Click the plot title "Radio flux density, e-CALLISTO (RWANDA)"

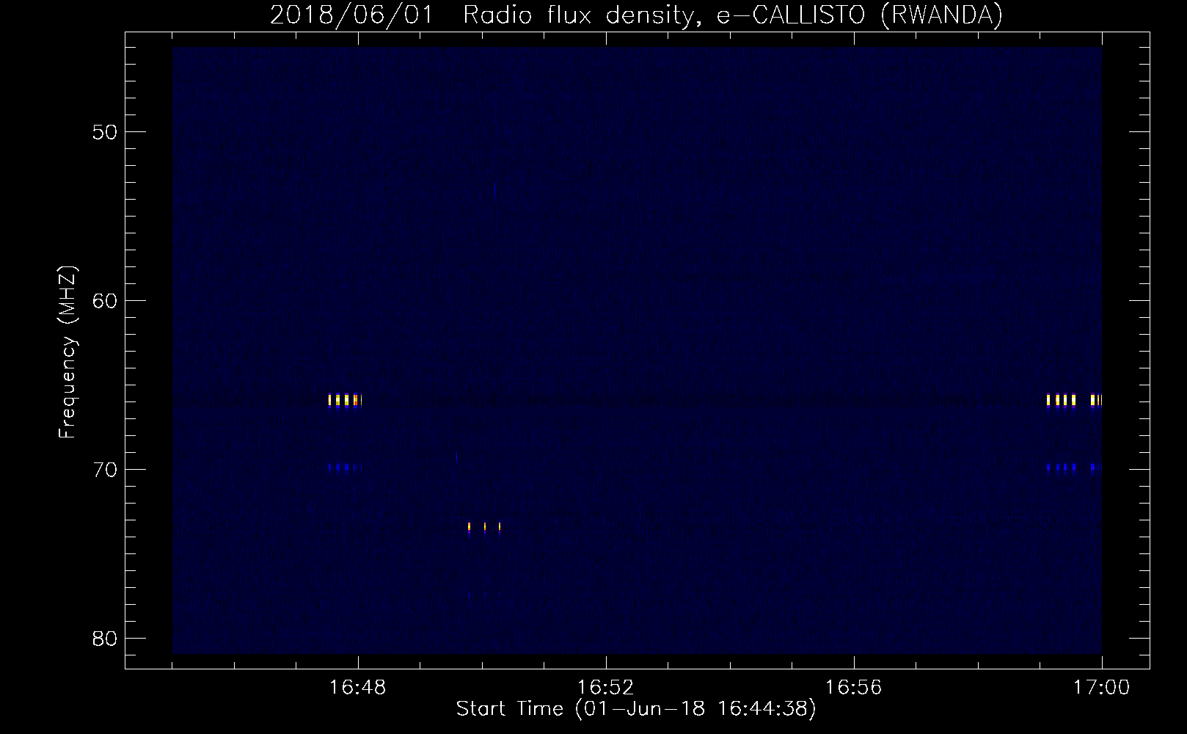point(733,15)
